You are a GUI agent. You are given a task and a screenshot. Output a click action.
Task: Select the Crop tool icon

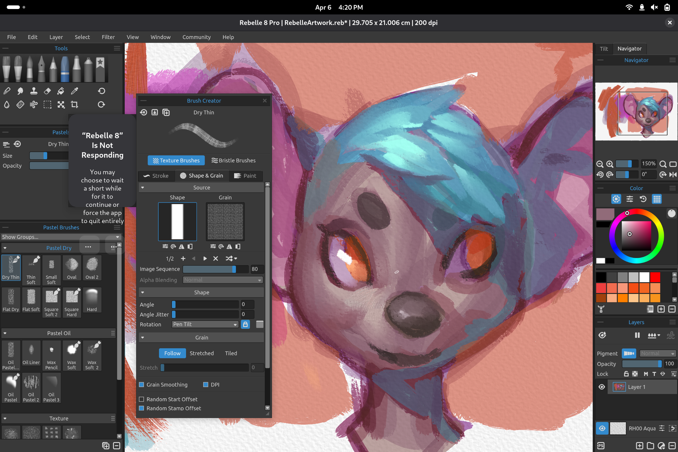(74, 104)
